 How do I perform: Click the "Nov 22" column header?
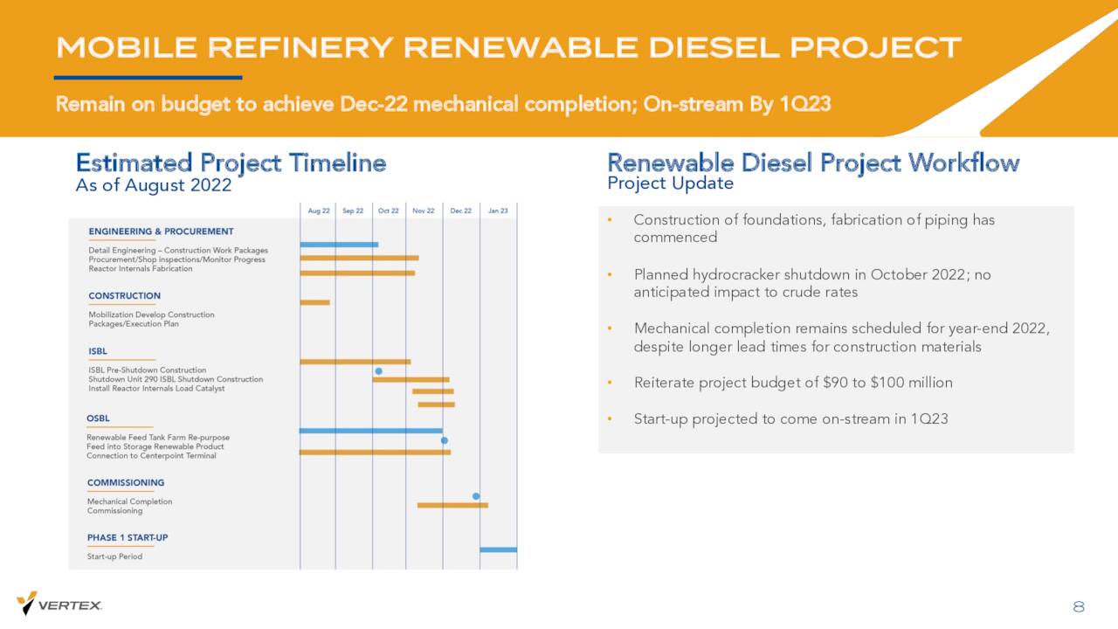tap(424, 211)
